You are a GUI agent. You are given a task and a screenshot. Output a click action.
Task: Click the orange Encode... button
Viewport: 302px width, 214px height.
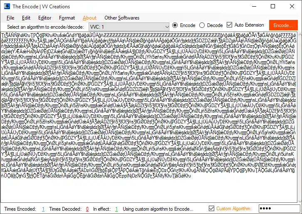(283, 25)
